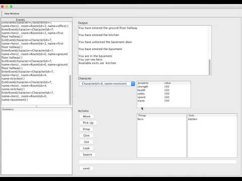The width and height of the screenshot is (242, 181).
Task: Click the blue arrow of Character combo box
Action: 133,83
